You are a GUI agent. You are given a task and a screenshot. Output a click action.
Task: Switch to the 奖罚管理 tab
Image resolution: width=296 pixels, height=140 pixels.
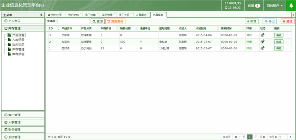tap(107, 15)
